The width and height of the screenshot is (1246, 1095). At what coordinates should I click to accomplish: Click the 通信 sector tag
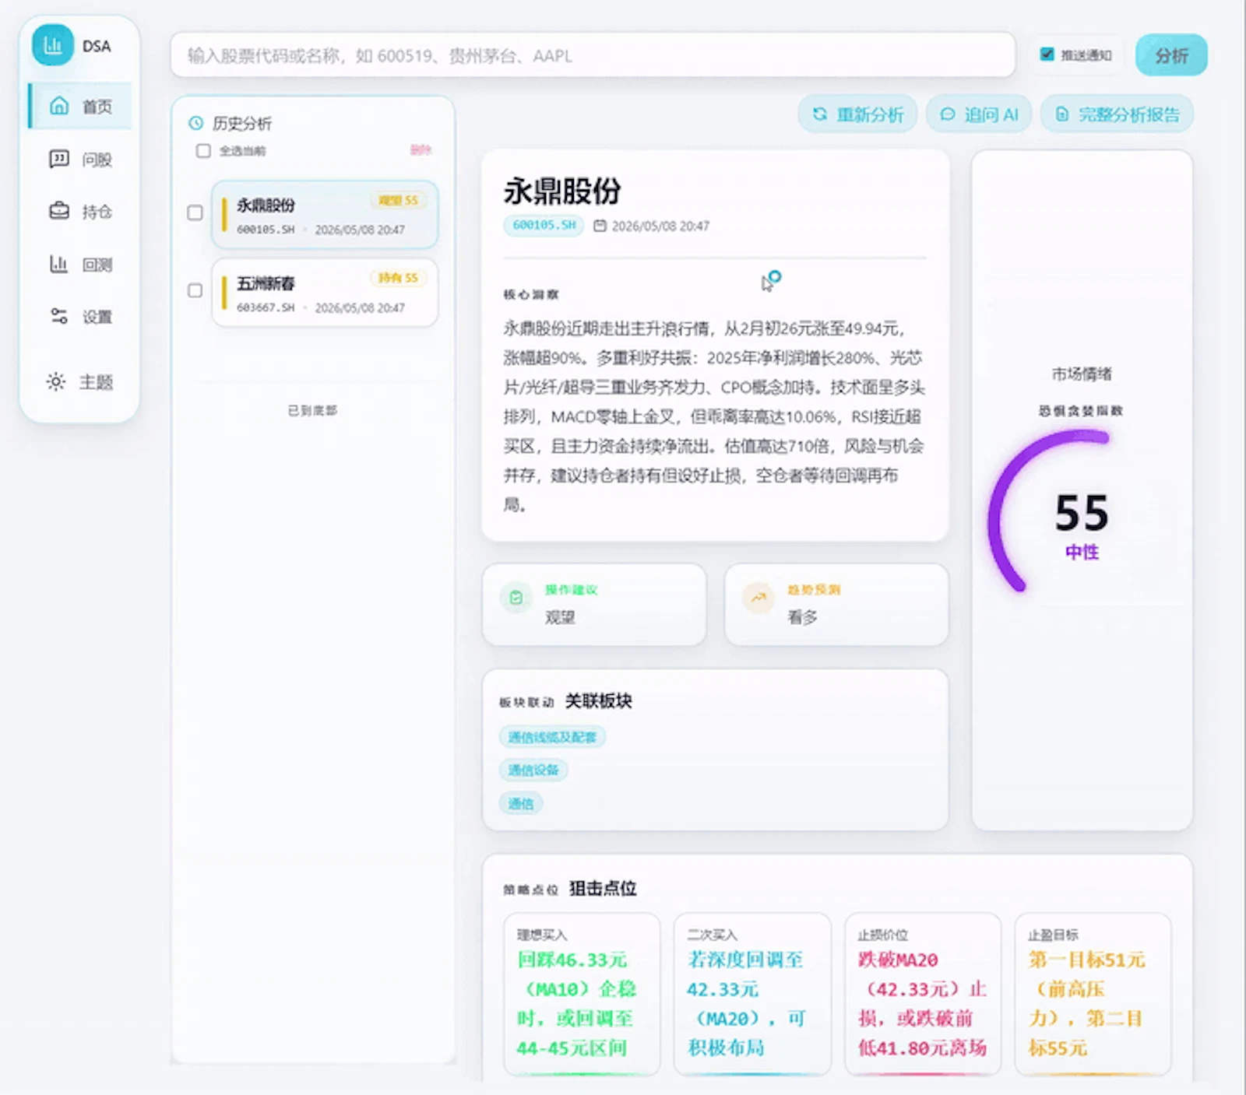521,803
